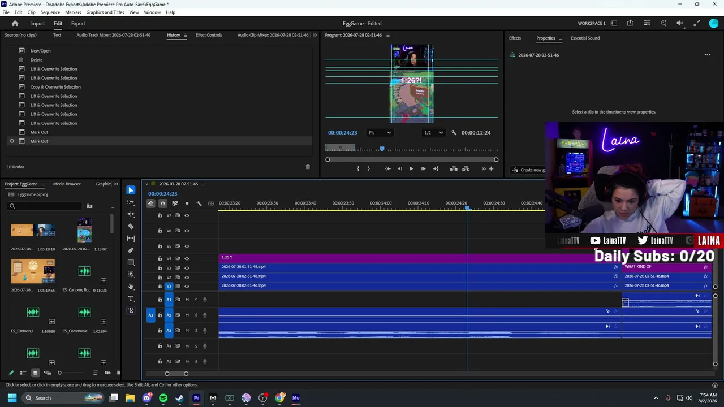Select the Type tool
Image resolution: width=724 pixels, height=407 pixels.
(x=131, y=298)
